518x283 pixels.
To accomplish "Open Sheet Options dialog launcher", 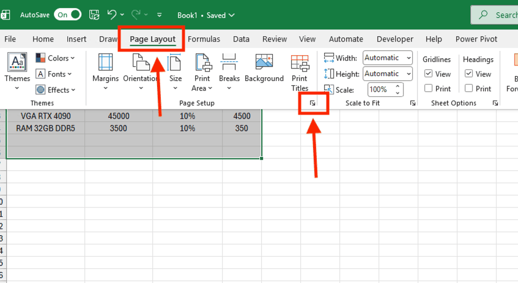I will point(495,104).
